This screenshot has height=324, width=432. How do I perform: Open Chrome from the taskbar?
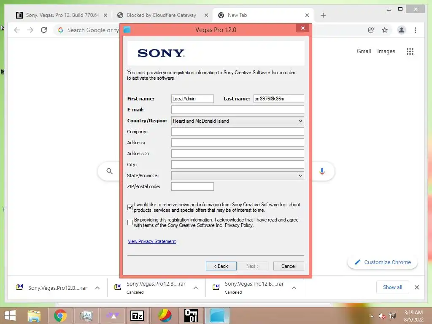60,316
